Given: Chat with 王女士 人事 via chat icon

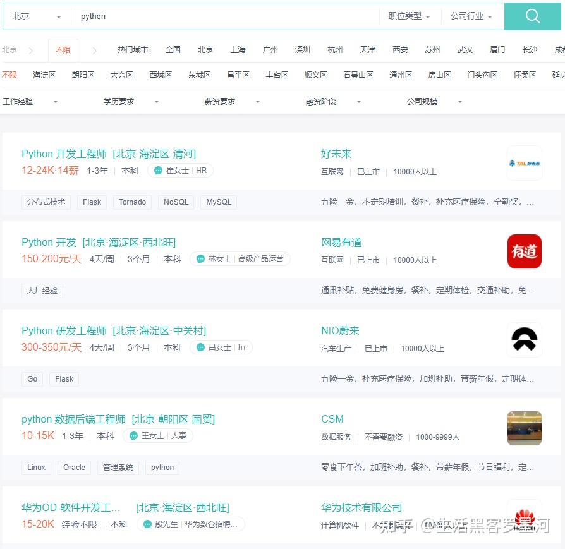Looking at the screenshot, I should pos(133,436).
